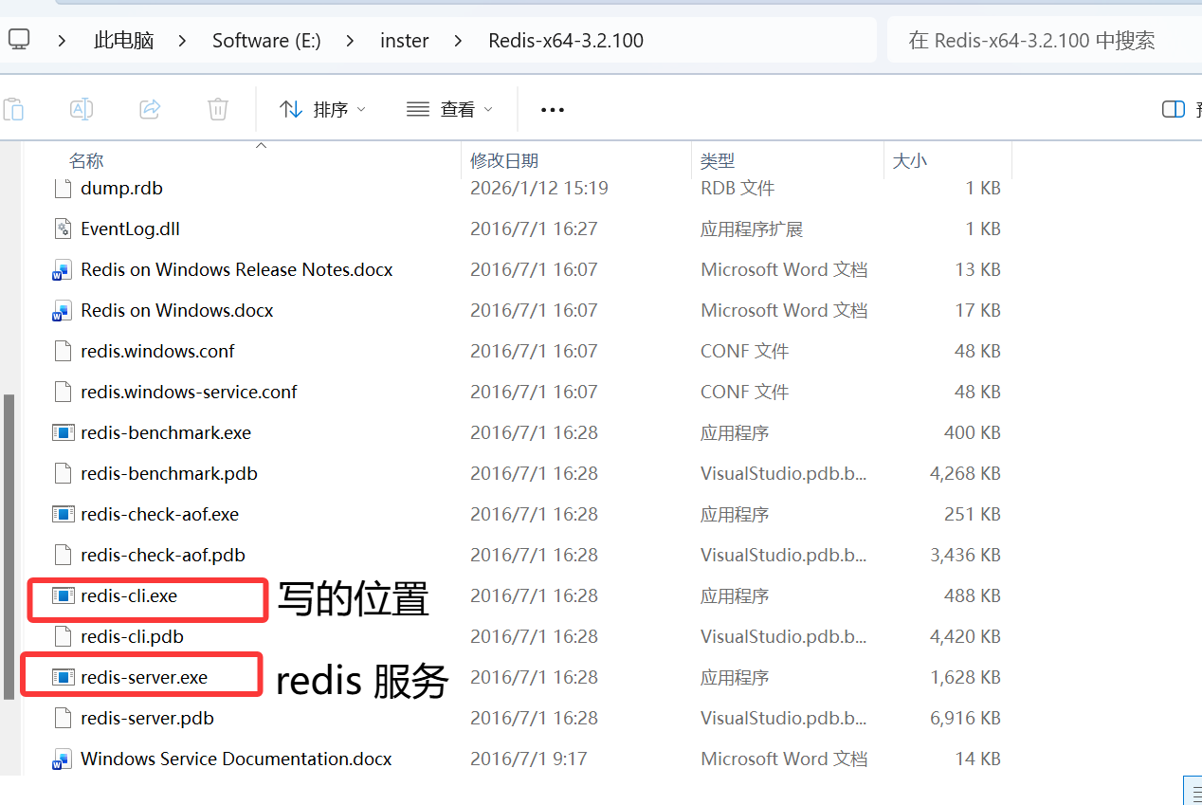1202x805 pixels.
Task: Select the EventLog.dll file icon
Action: [x=63, y=229]
